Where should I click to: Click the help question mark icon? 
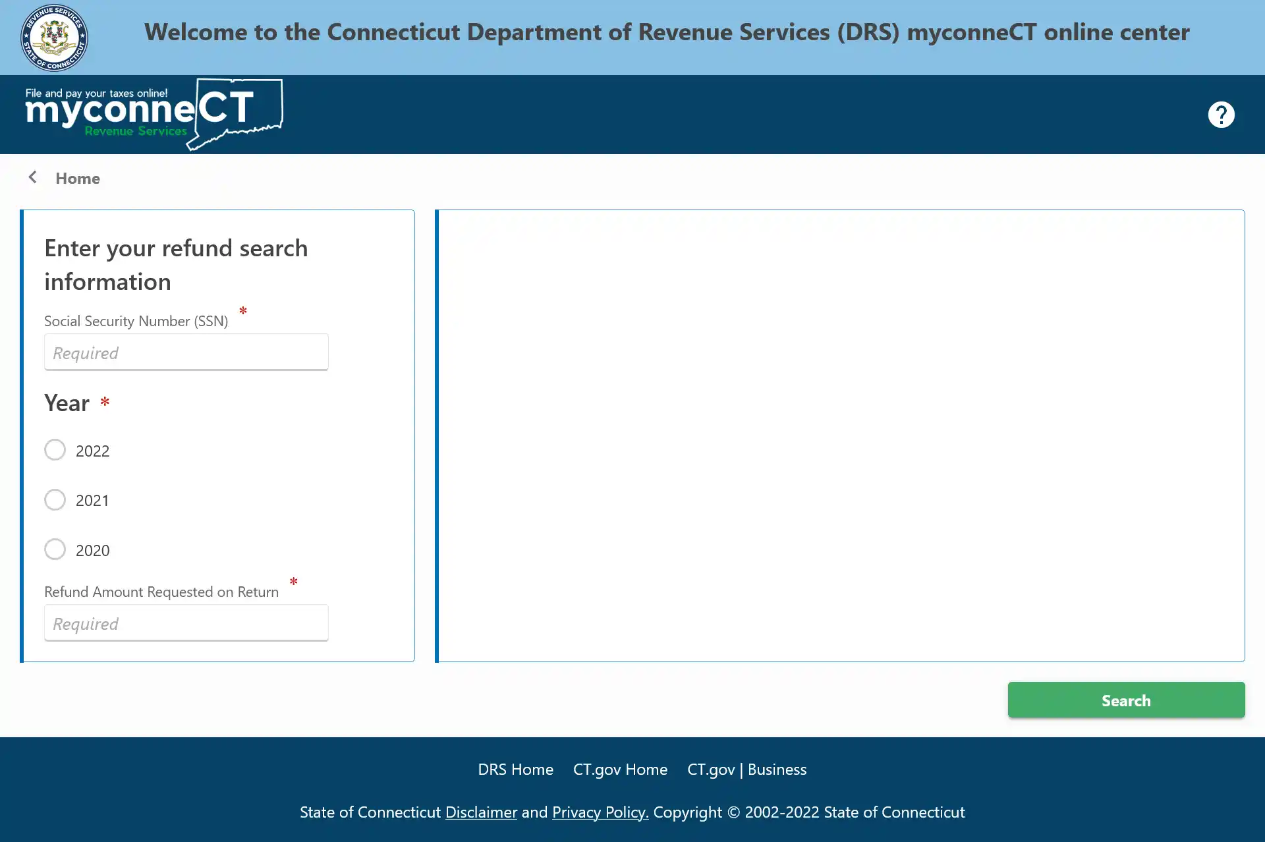coord(1221,115)
